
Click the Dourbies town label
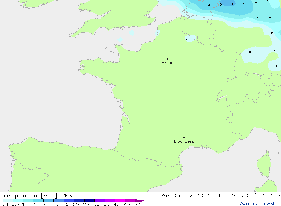coord(184,141)
